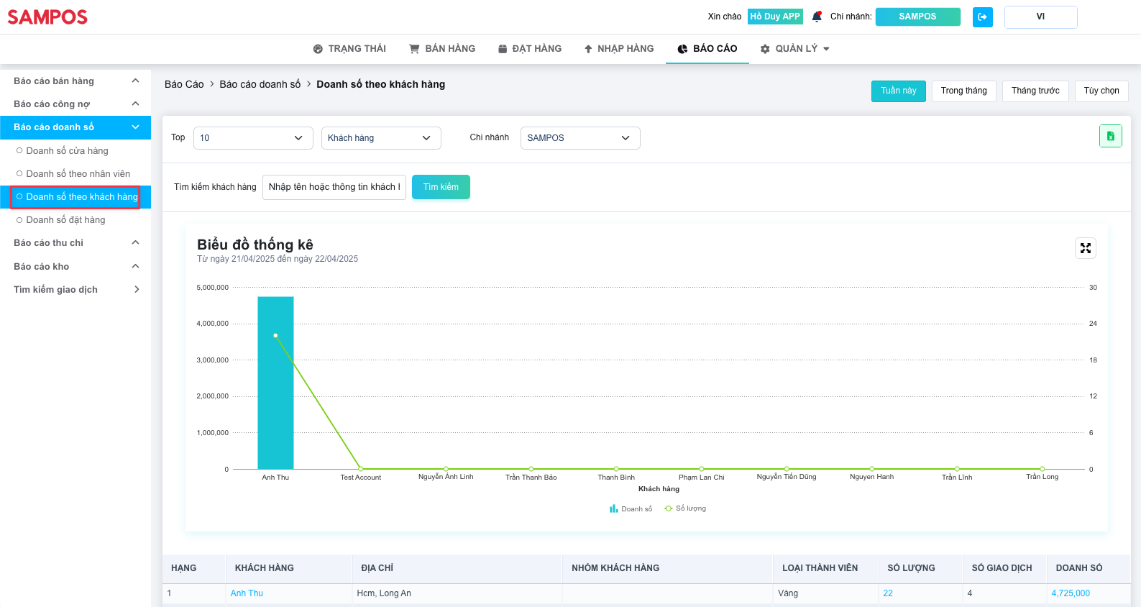Click Test Account data point on chart

(361, 469)
